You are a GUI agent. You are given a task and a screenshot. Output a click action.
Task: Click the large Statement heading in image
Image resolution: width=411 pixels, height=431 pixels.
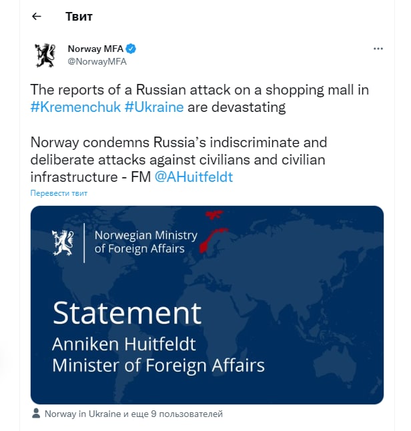click(127, 313)
